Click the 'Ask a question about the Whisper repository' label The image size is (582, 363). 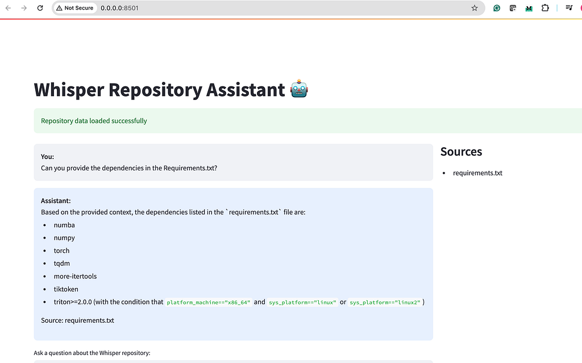tap(92, 353)
